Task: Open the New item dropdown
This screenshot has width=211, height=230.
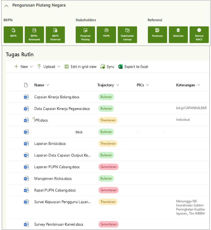Action: point(24,67)
